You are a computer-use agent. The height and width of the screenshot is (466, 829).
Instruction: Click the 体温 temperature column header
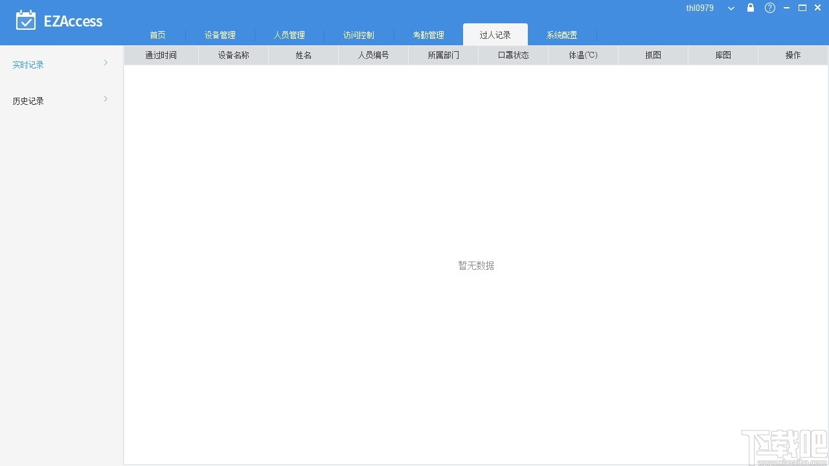pos(582,55)
